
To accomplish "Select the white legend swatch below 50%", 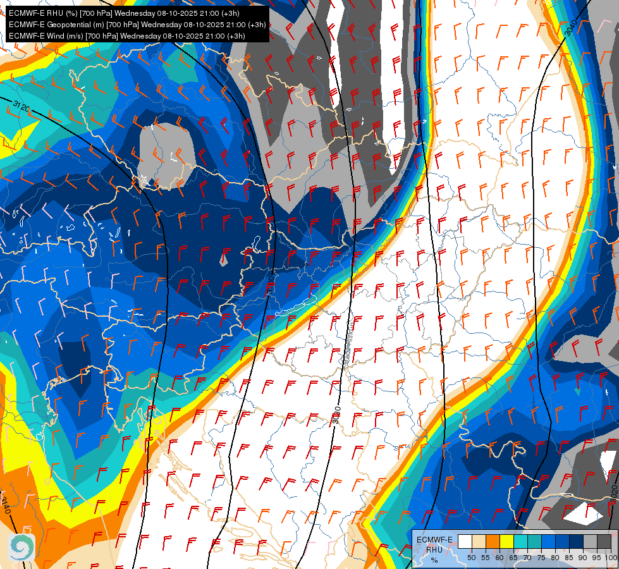I will point(465,541).
